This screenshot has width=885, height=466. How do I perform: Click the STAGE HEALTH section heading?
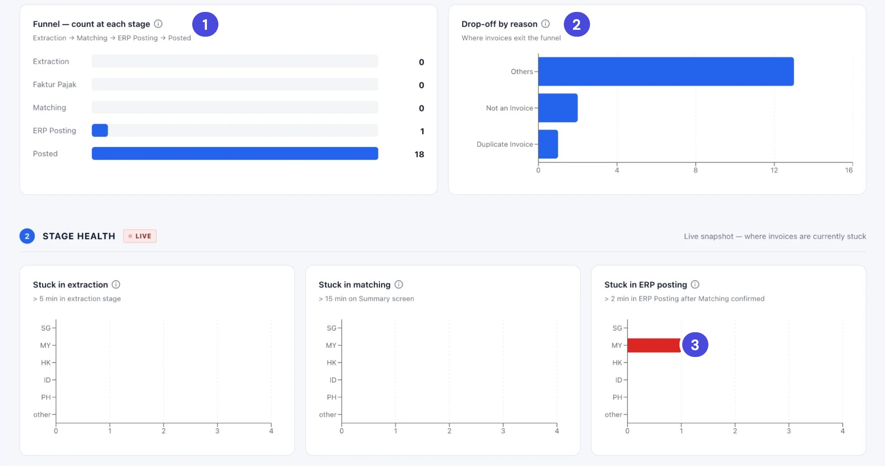click(79, 236)
